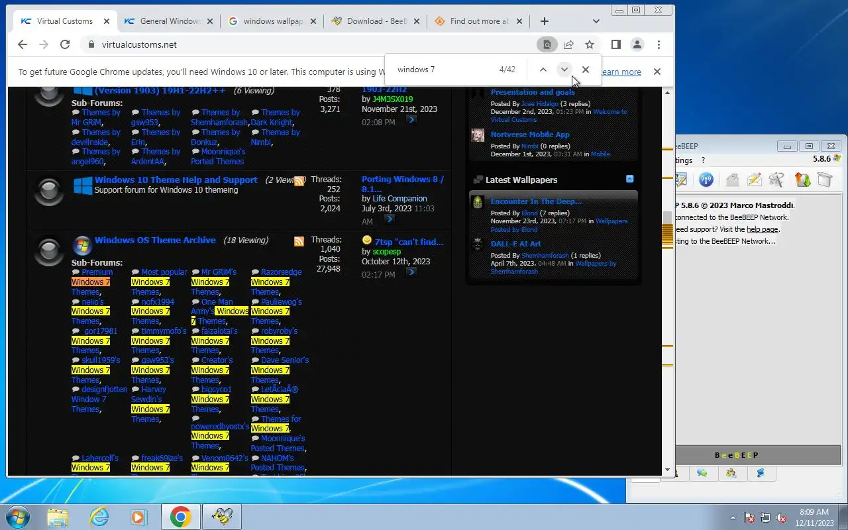Jump to the next find result
The image size is (848, 530).
tap(564, 70)
